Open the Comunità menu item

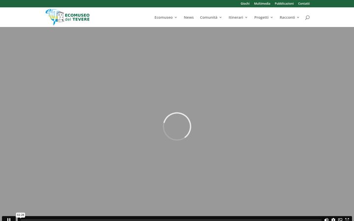coord(208,17)
